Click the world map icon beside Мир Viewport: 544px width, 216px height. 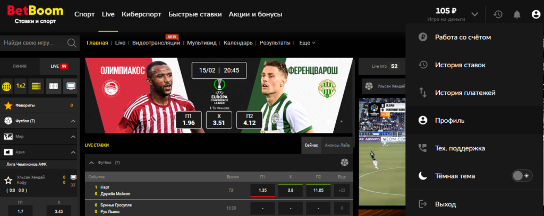point(8,137)
